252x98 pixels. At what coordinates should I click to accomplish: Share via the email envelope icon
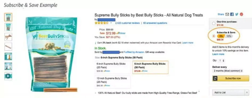[x=227, y=14]
